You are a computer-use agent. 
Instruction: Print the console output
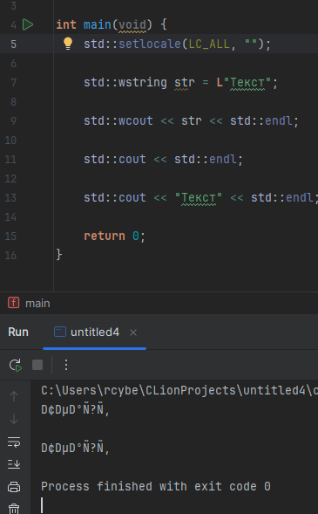click(14, 487)
